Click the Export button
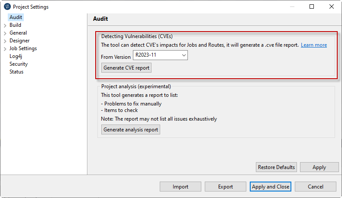This screenshot has width=342, height=198. [226, 187]
